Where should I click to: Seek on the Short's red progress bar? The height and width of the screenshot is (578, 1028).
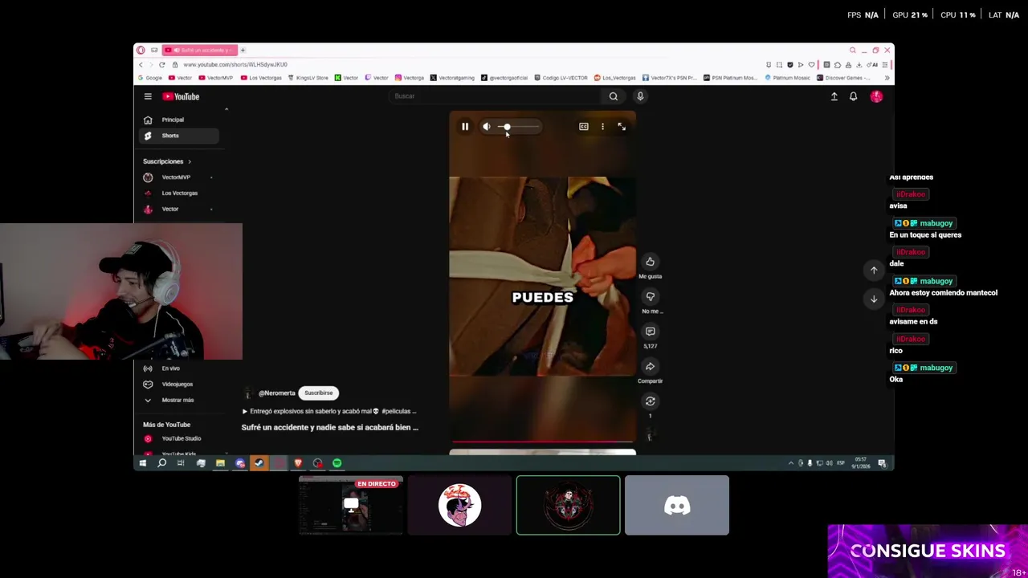[x=543, y=441]
